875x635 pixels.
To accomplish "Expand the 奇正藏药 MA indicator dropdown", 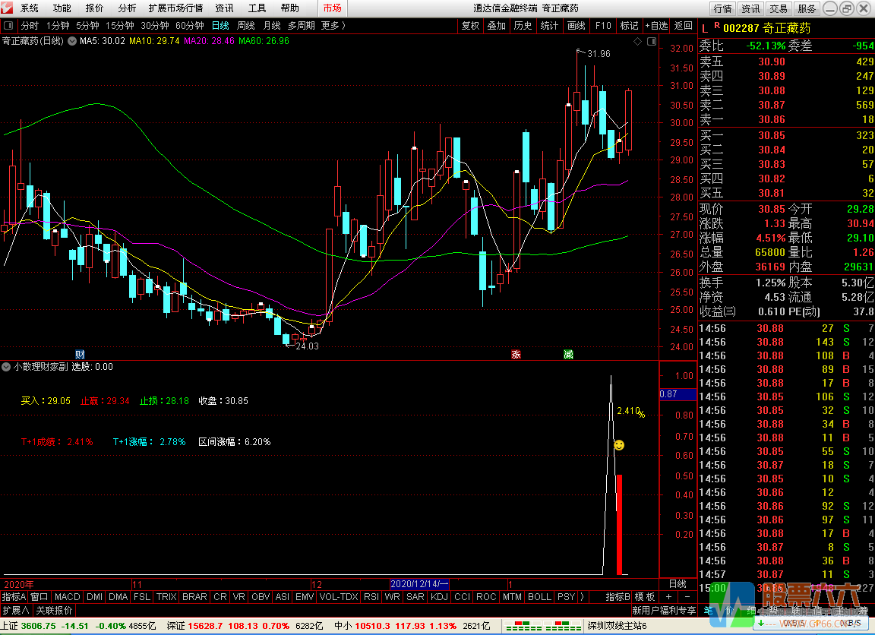I will pos(71,41).
